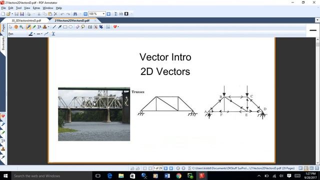This screenshot has height=180, width=320.
Task: Choose the Text annotation tool
Action: click(x=39, y=26)
